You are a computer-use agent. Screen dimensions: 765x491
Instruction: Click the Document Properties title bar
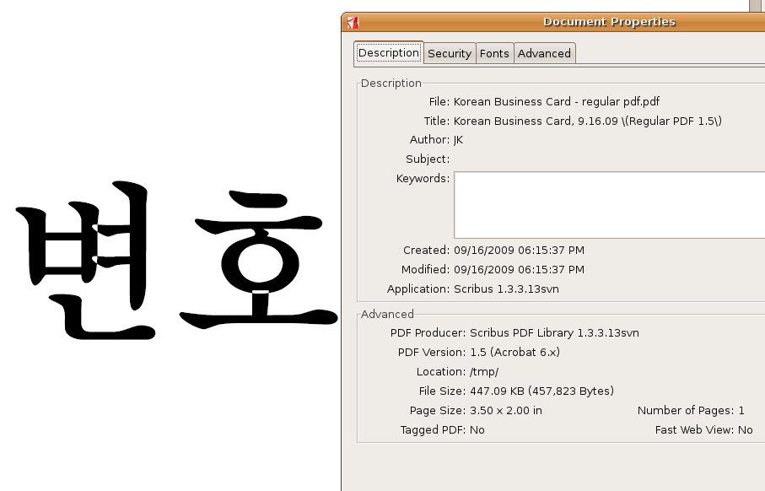608,22
